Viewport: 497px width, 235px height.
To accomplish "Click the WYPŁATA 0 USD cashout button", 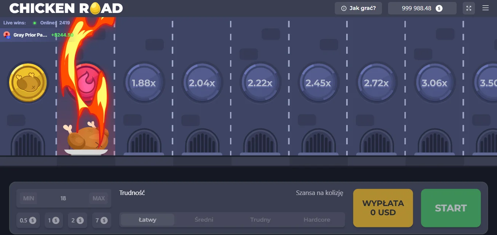I will pos(383,208).
